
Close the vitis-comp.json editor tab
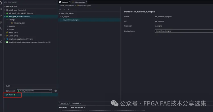coord(86,1)
